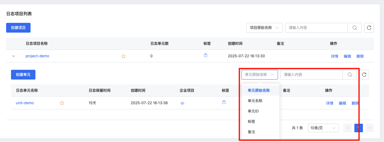Screen dimensions: 384x142
Task: Click 编辑 for project-demo
Action: (x=347, y=56)
